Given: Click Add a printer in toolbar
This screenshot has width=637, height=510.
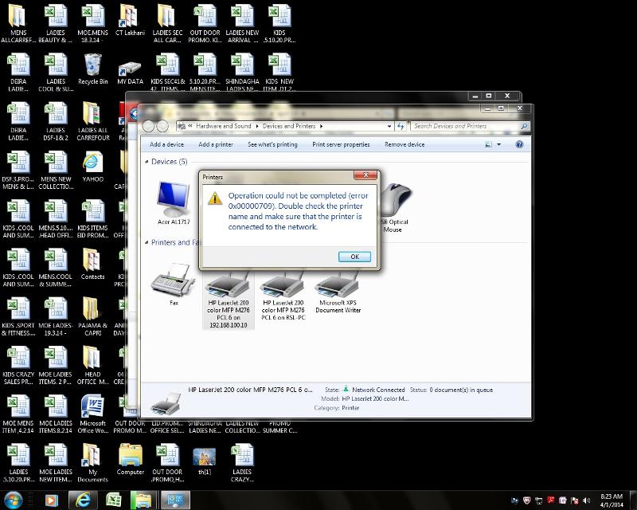Looking at the screenshot, I should [216, 144].
